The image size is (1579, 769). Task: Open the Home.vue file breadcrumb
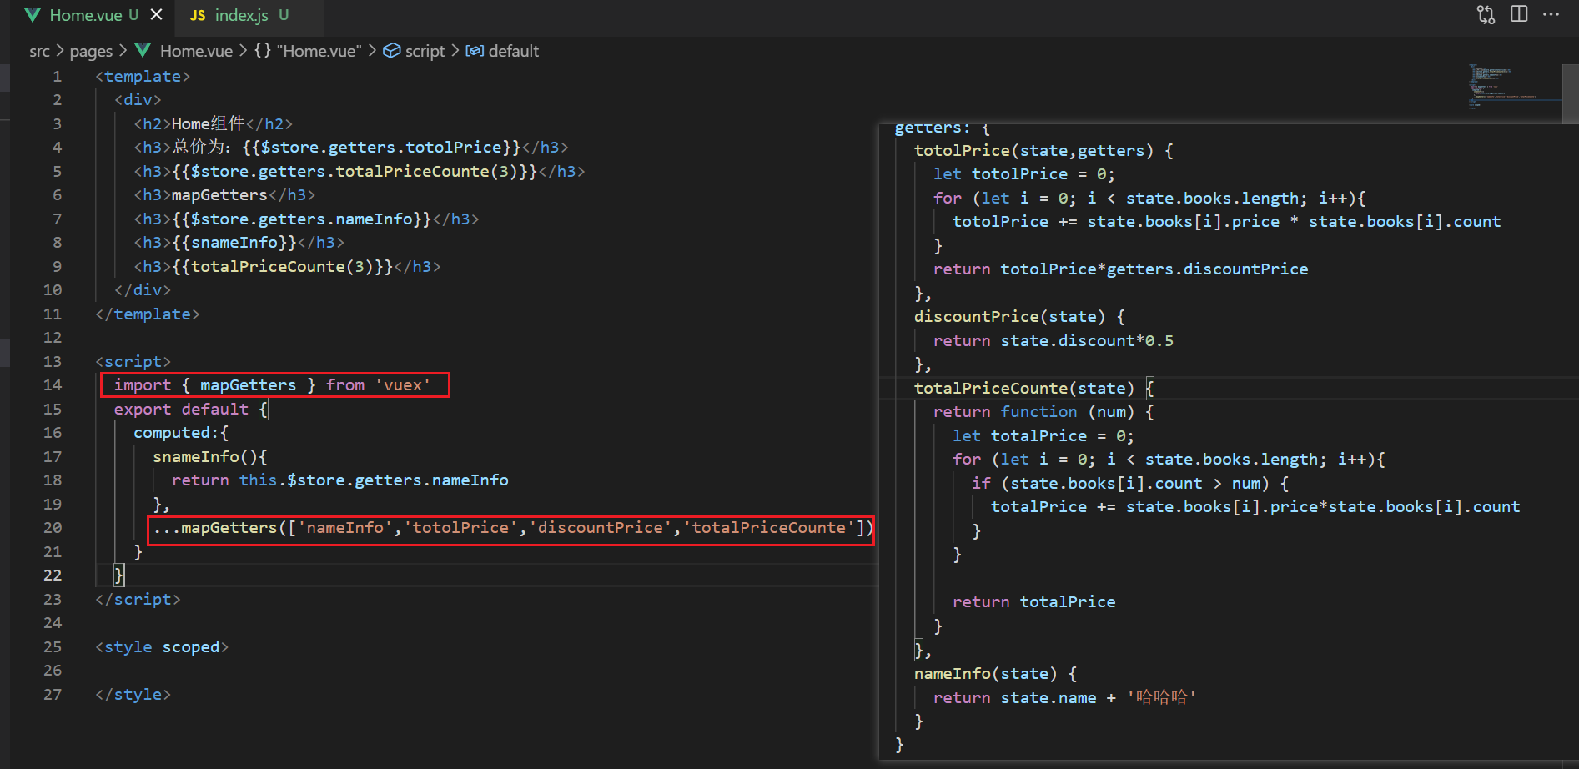pyautogui.click(x=196, y=51)
